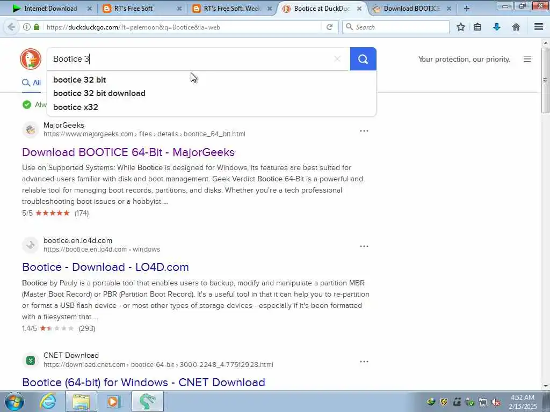Show the site info icon in the address bar
The width and height of the screenshot is (550, 412).
pos(27,27)
